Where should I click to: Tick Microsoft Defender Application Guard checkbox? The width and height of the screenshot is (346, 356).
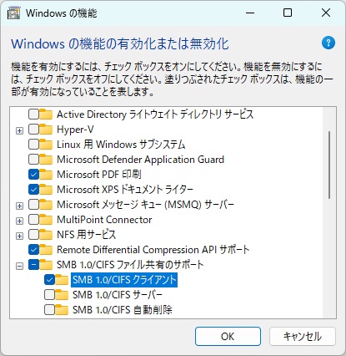click(x=33, y=160)
